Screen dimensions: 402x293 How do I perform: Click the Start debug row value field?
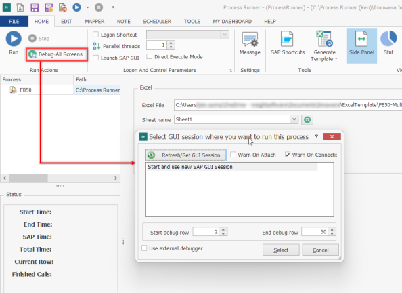[206, 231]
